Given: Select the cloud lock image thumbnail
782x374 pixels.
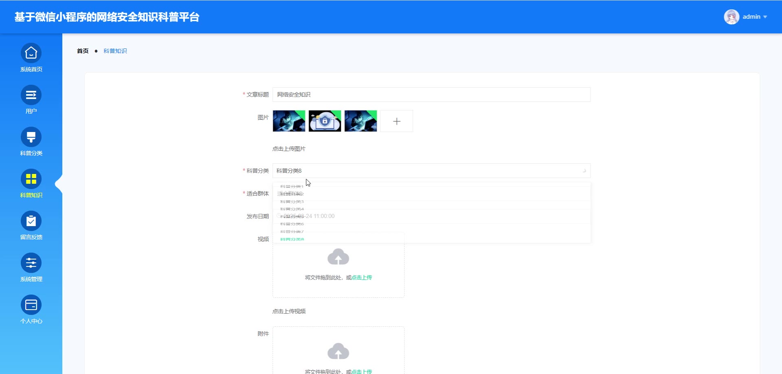Looking at the screenshot, I should click(x=325, y=121).
